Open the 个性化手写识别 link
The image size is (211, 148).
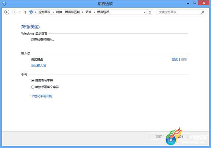41,96
